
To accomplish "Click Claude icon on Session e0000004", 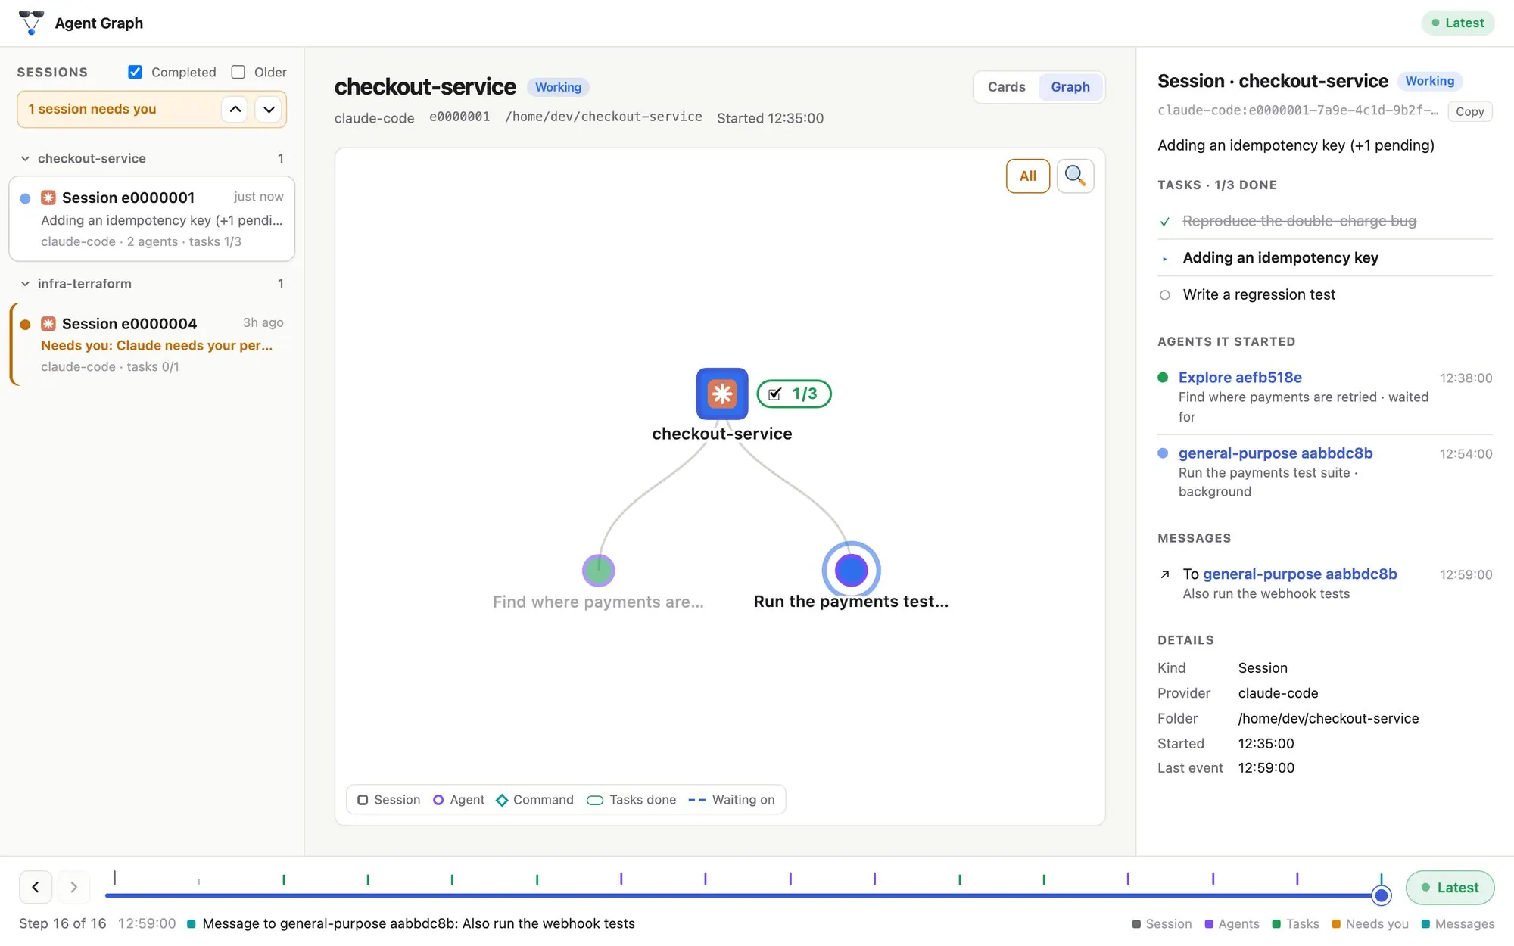I will pos(48,324).
